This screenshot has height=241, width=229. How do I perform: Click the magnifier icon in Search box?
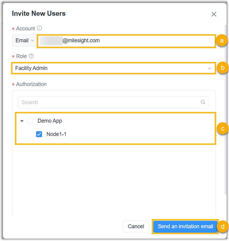(203, 102)
